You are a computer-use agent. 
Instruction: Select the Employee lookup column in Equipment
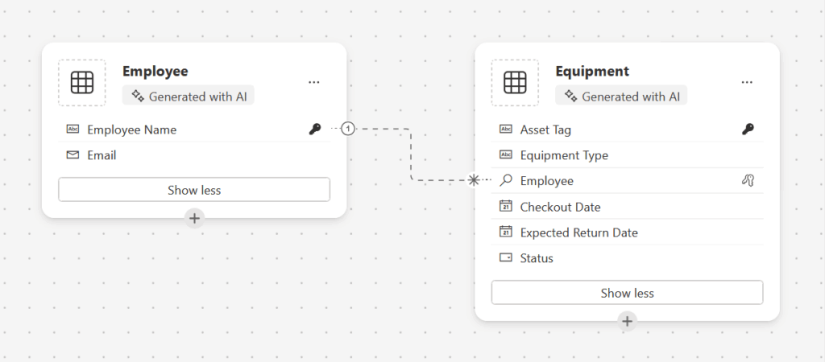627,181
